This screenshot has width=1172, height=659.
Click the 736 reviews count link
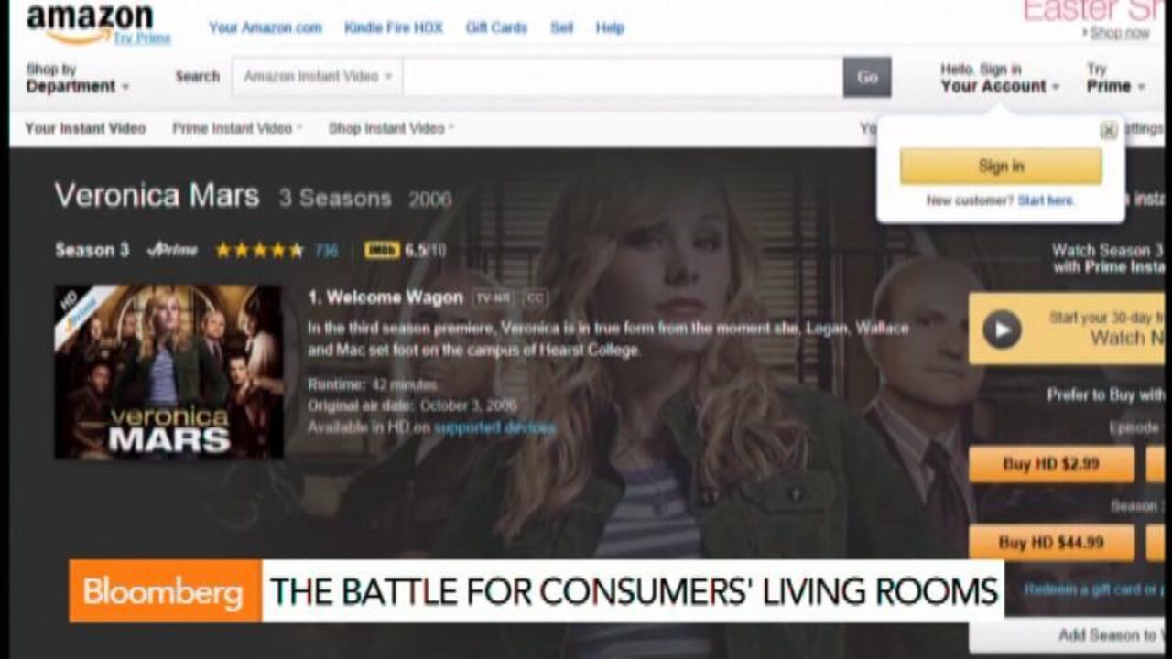click(326, 250)
